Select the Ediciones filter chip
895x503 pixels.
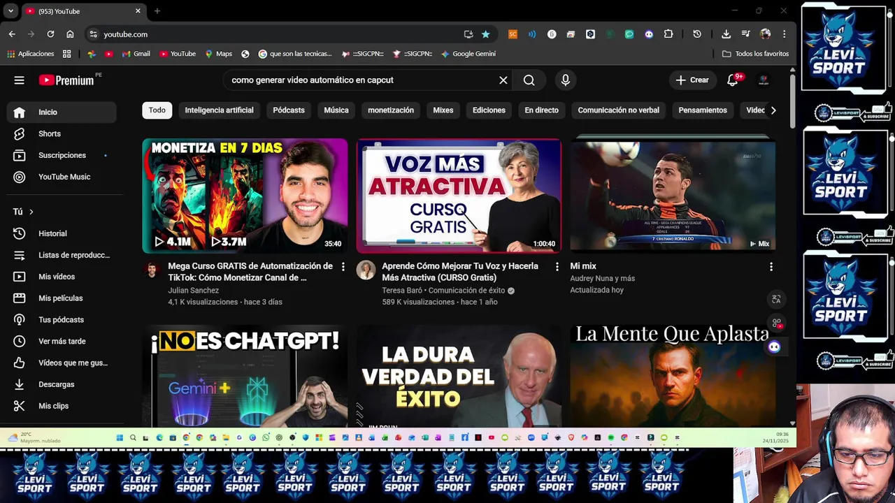pos(489,110)
